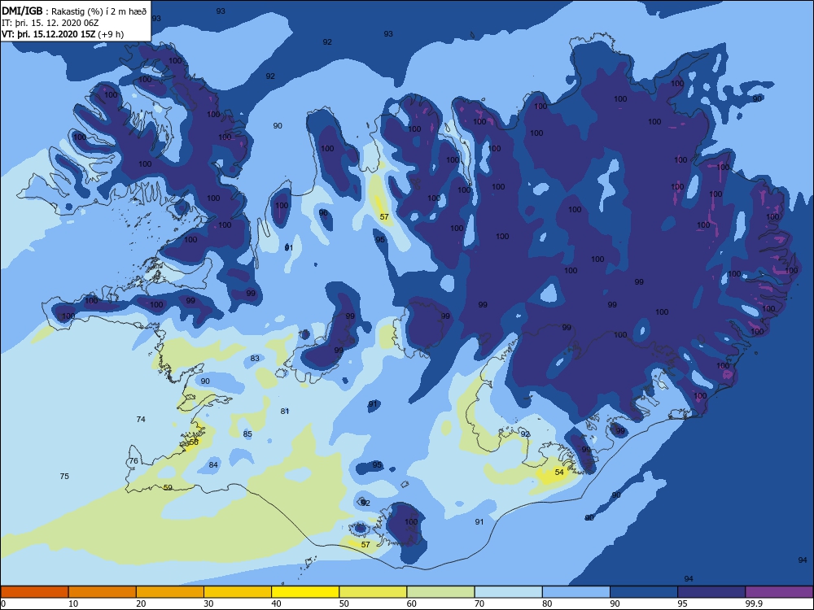Click the 30–40 golden legend swatch

pyautogui.click(x=238, y=592)
